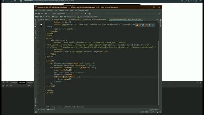This screenshot has height=115, width=204.
Task: Expand the D: drive breadcrumb
Action: coord(37,17)
